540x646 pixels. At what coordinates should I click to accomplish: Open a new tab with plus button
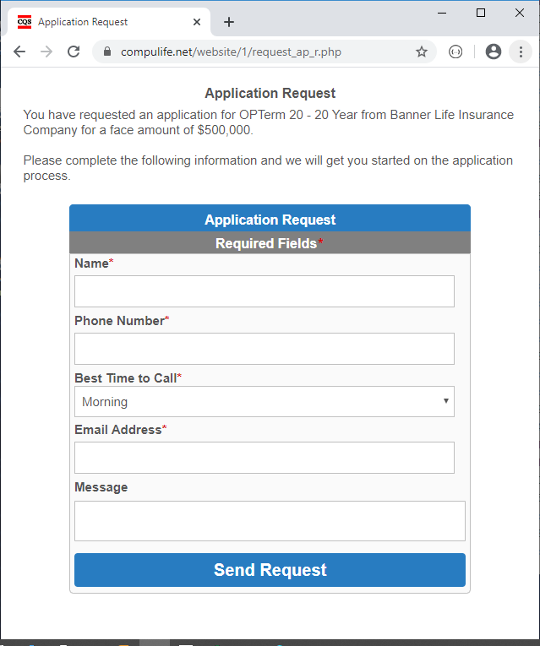(x=229, y=22)
